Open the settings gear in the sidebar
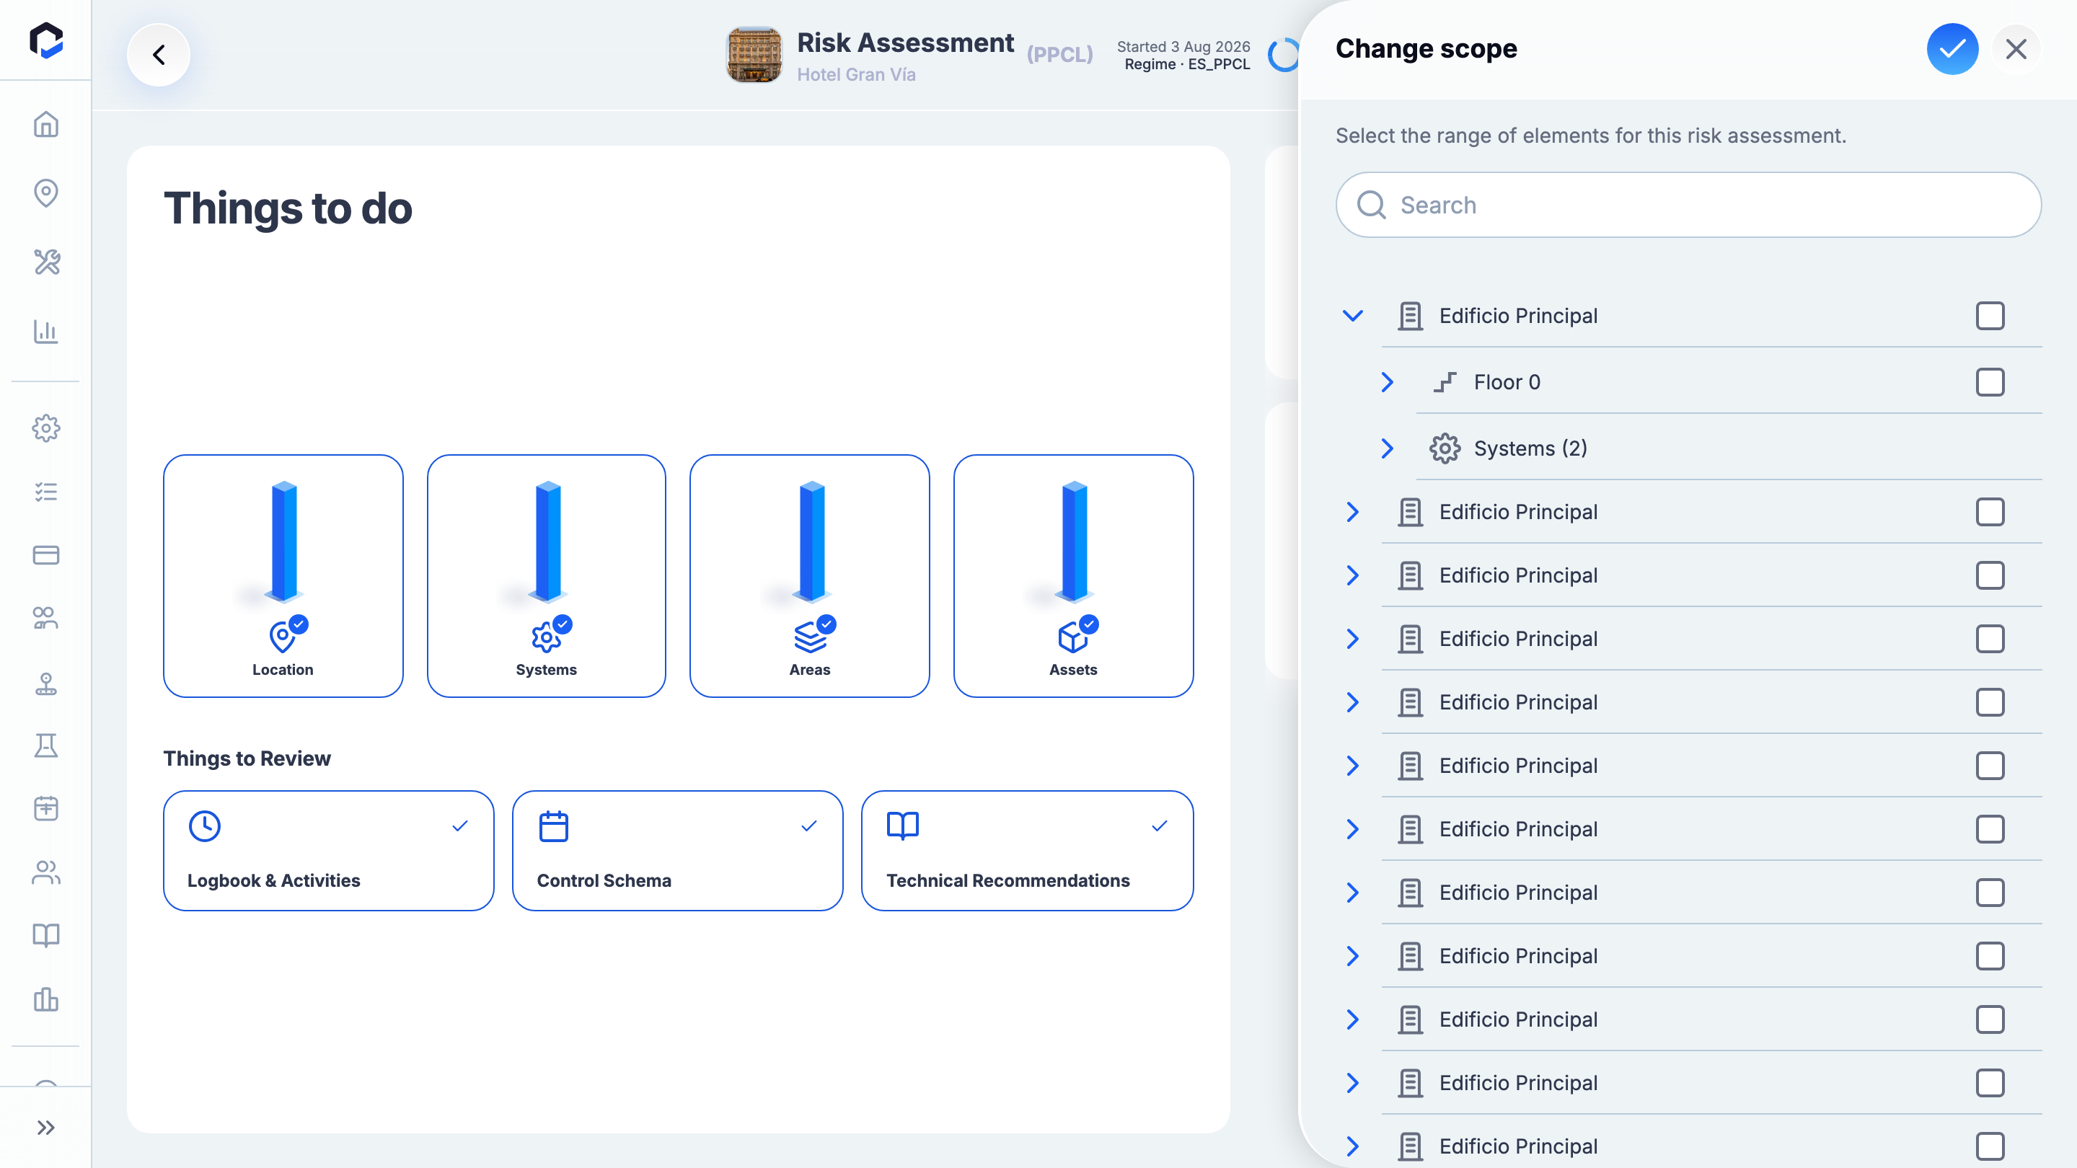This screenshot has height=1168, width=2077. coord(46,428)
